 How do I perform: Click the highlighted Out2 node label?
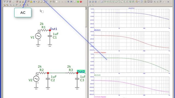[x=81, y=72]
